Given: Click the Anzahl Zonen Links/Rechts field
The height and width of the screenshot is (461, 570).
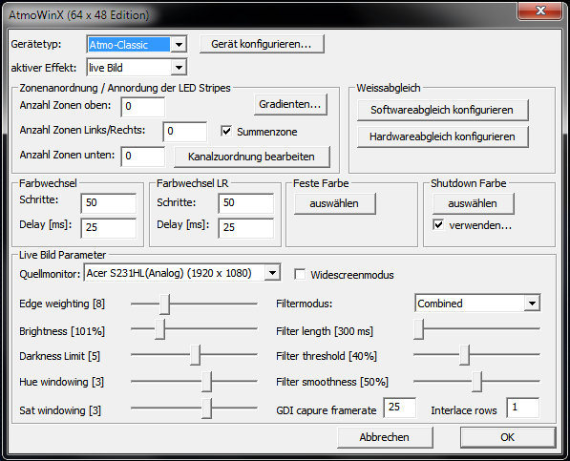Looking at the screenshot, I should pos(185,131).
